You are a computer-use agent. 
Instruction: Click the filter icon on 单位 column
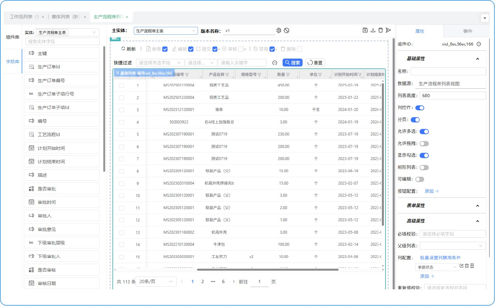tap(320, 75)
